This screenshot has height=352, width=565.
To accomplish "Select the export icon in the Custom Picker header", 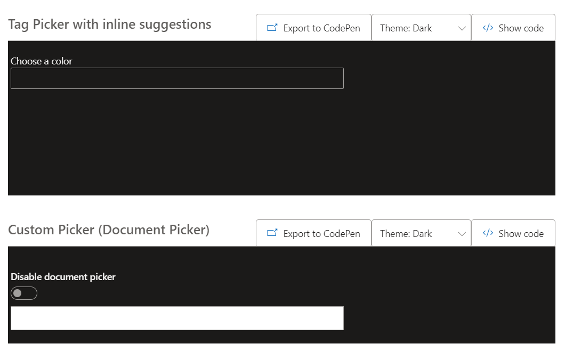I will pos(272,233).
